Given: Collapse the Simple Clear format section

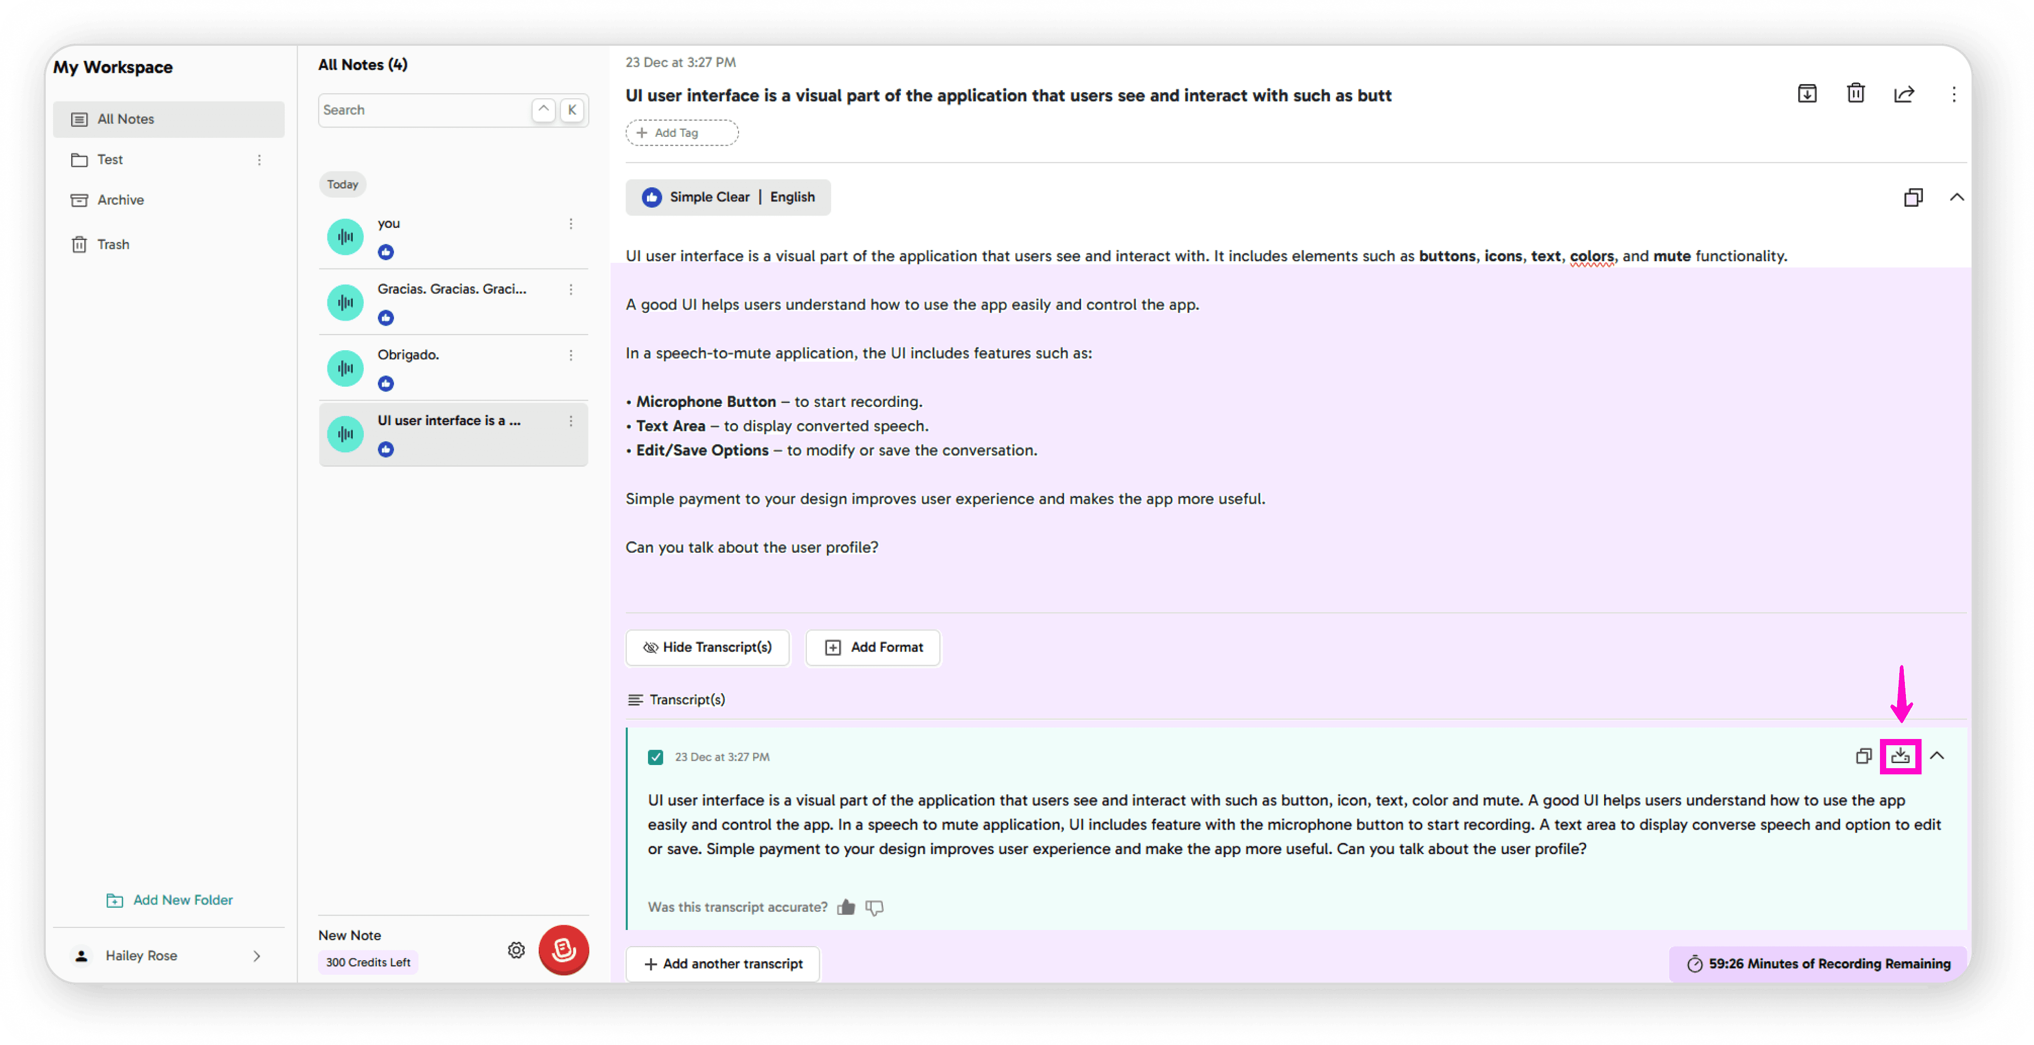Looking at the screenshot, I should [1956, 197].
